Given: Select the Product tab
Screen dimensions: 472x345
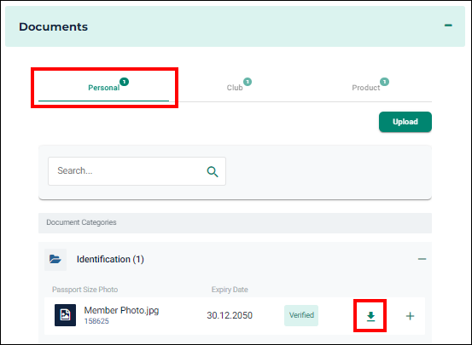Looking at the screenshot, I should point(366,88).
